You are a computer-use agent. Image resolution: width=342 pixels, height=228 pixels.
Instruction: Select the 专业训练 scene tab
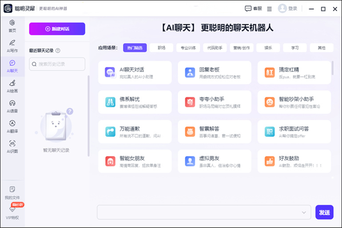188,48
